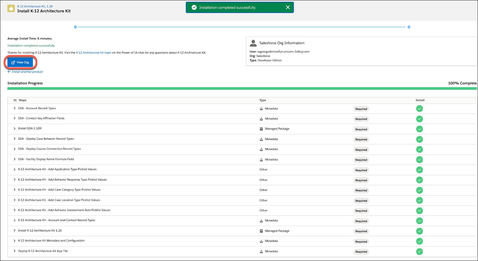Click green check for Contact Key Affiliation Fields
The image size is (478, 261).
pyautogui.click(x=419, y=119)
